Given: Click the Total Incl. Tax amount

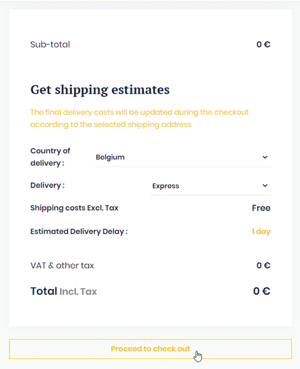Looking at the screenshot, I should pyautogui.click(x=262, y=291).
